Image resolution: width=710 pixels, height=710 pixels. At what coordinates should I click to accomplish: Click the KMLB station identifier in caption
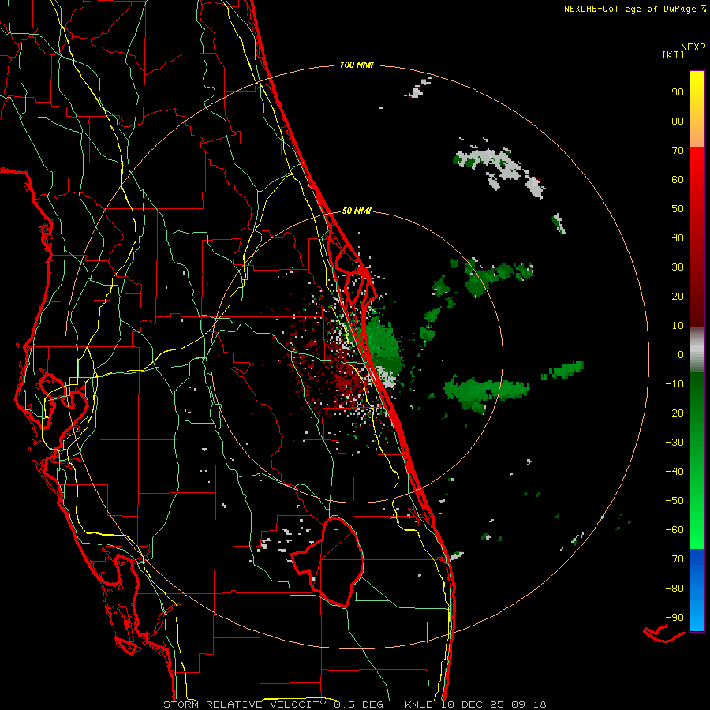tap(419, 704)
